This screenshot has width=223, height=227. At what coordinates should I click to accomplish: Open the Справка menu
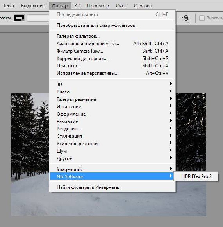[143, 6]
